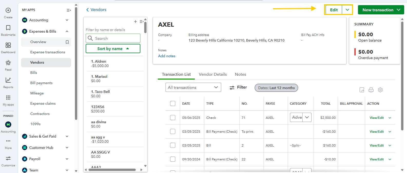Click the Create plus icon
The width and height of the screenshot is (407, 173).
coord(8,11)
